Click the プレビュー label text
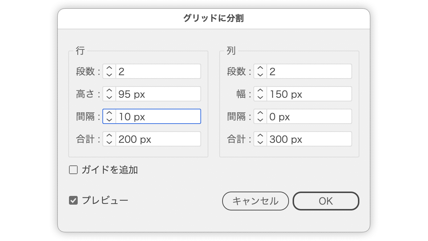Screen dimensions: 428x241 tap(105, 201)
